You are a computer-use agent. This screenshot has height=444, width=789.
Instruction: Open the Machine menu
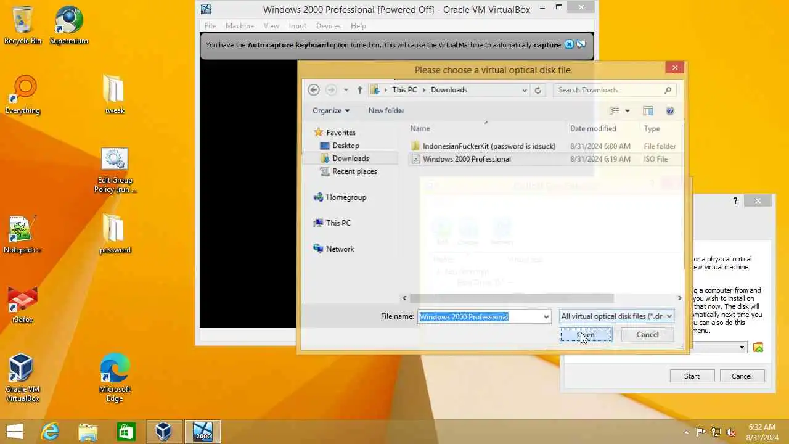tap(240, 26)
